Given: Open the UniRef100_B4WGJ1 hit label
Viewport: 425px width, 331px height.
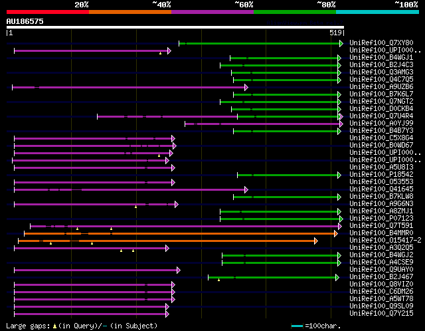Looking at the screenshot, I should [381, 58].
